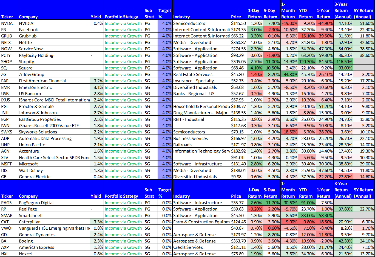This screenshot has height=257, width=375.
Task: Select EastGroup Properties company cell
Action: click(x=54, y=119)
